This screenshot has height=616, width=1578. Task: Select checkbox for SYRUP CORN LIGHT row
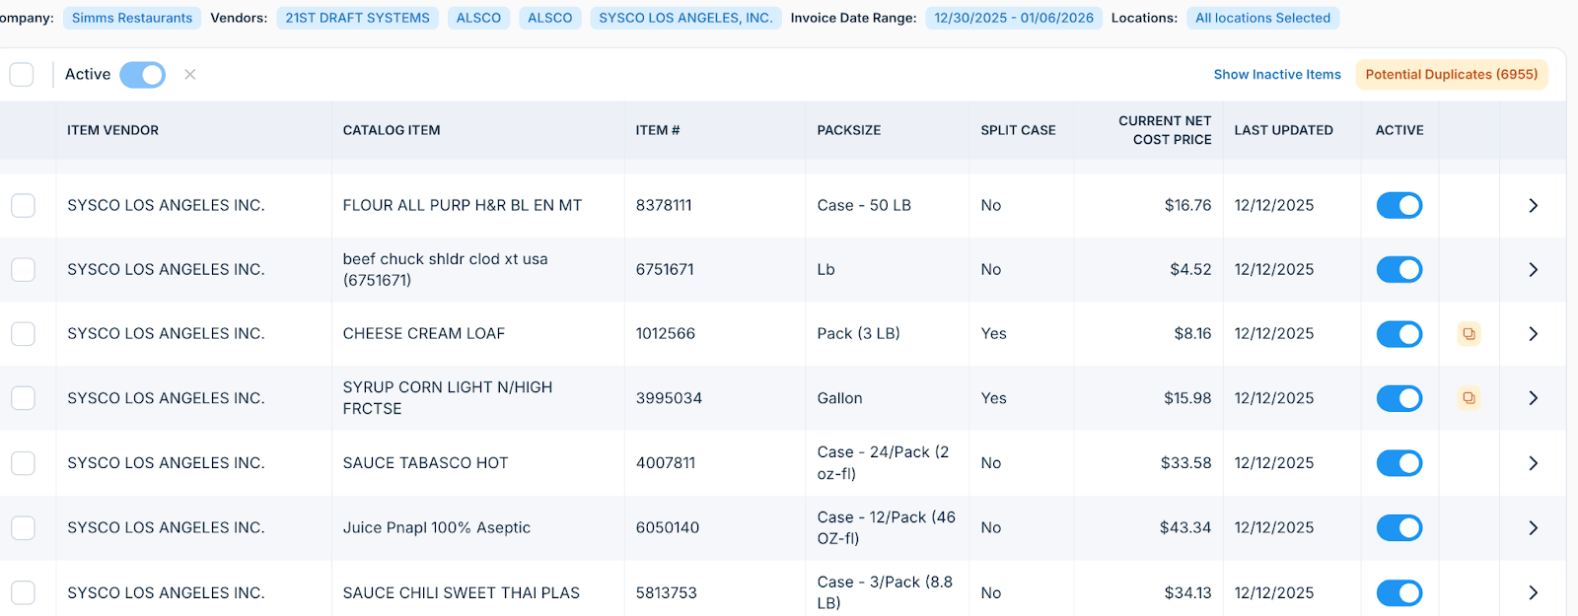[23, 398]
